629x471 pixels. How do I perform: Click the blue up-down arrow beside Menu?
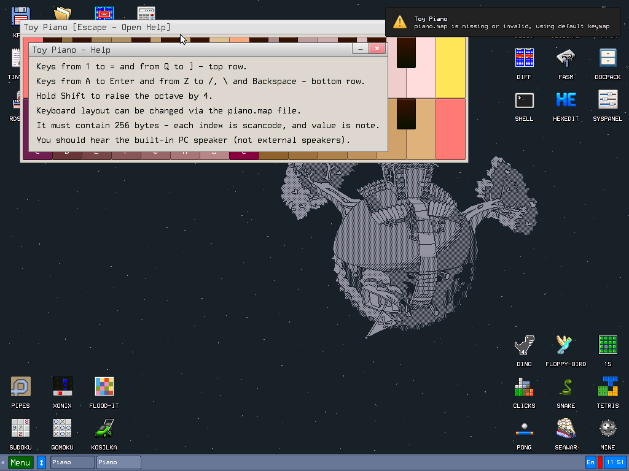pos(42,462)
